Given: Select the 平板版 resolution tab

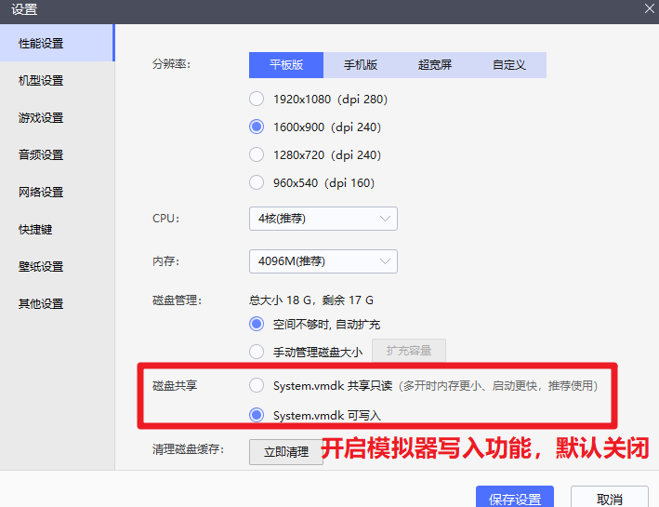Looking at the screenshot, I should point(286,65).
